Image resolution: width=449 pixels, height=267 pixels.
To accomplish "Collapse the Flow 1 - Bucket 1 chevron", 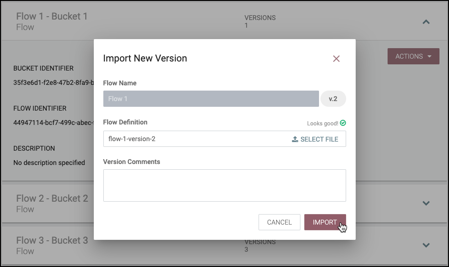I will 426,21.
